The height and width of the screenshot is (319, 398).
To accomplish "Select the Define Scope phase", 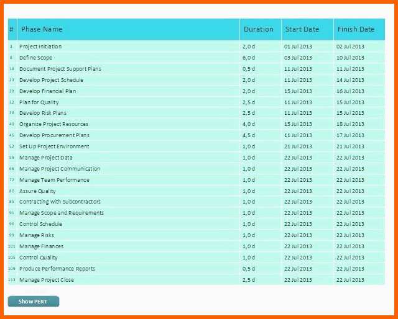I will pyautogui.click(x=36, y=58).
